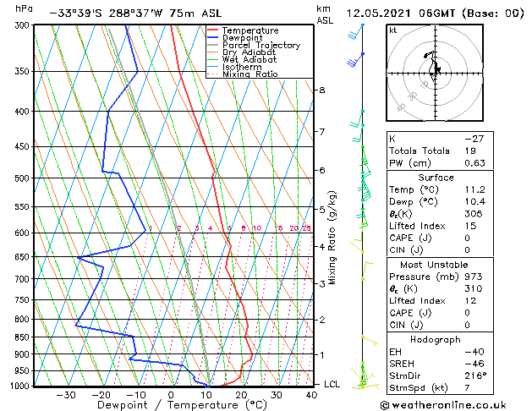This screenshot has width=532, height=411.
Task: Click the coordinates header '-33°39'S 288°37'W 75m ASL'
Action: pyautogui.click(x=135, y=14)
